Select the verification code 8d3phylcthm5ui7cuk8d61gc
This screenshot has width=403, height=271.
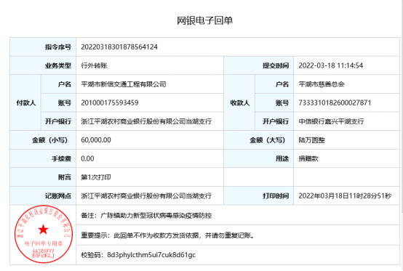coord(151,255)
